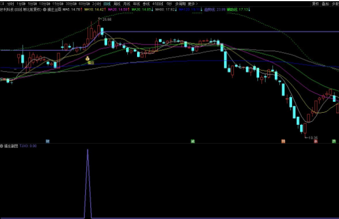The height and width of the screenshot is (219, 339).
Task: Select the 5分钟 period tab
Action: 32,3
